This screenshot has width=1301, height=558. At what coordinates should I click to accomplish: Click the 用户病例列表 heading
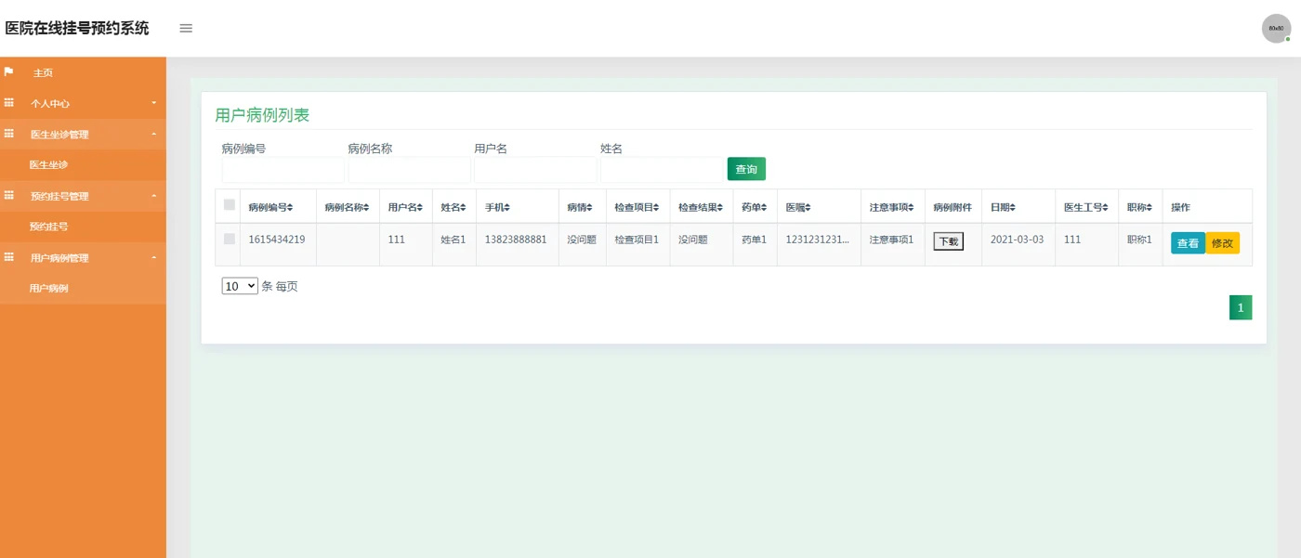point(262,115)
